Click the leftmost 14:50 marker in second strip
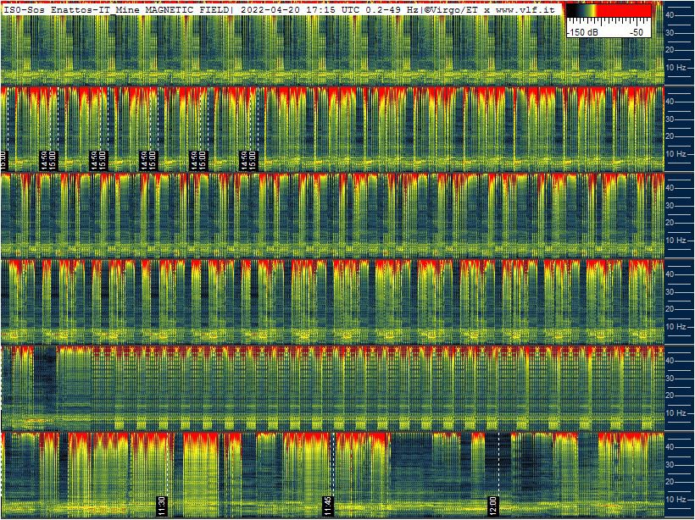Viewport: 695px width, 520px height. [x=43, y=160]
